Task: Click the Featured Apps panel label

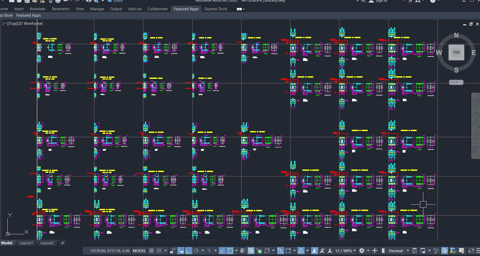Action: pyautogui.click(x=28, y=15)
